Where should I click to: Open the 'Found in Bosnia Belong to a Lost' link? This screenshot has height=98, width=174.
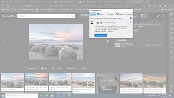(x=147, y=24)
